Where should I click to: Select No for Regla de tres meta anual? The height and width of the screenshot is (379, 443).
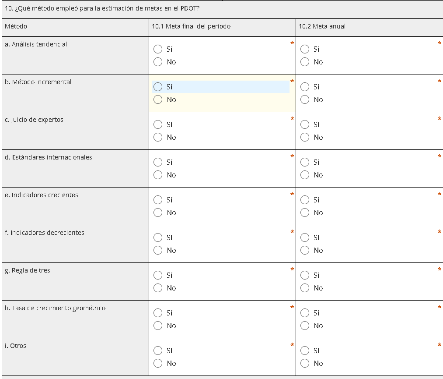305,288
